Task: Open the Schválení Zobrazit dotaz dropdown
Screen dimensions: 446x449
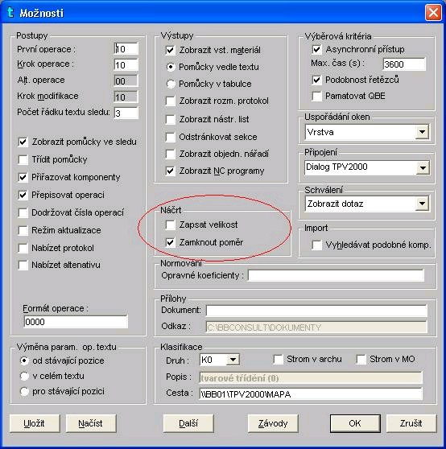Action: coord(422,204)
